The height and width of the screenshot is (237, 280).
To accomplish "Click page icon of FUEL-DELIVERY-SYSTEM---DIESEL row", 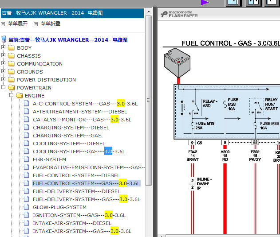I will (x=27, y=190).
